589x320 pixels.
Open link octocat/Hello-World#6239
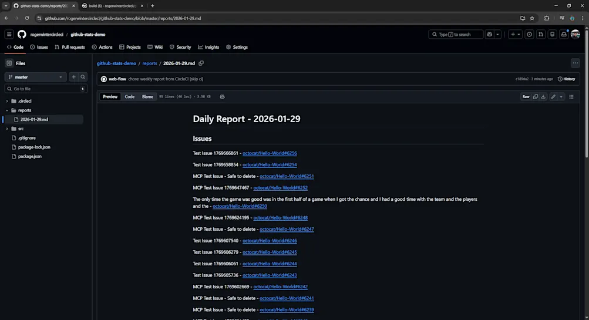287,310
